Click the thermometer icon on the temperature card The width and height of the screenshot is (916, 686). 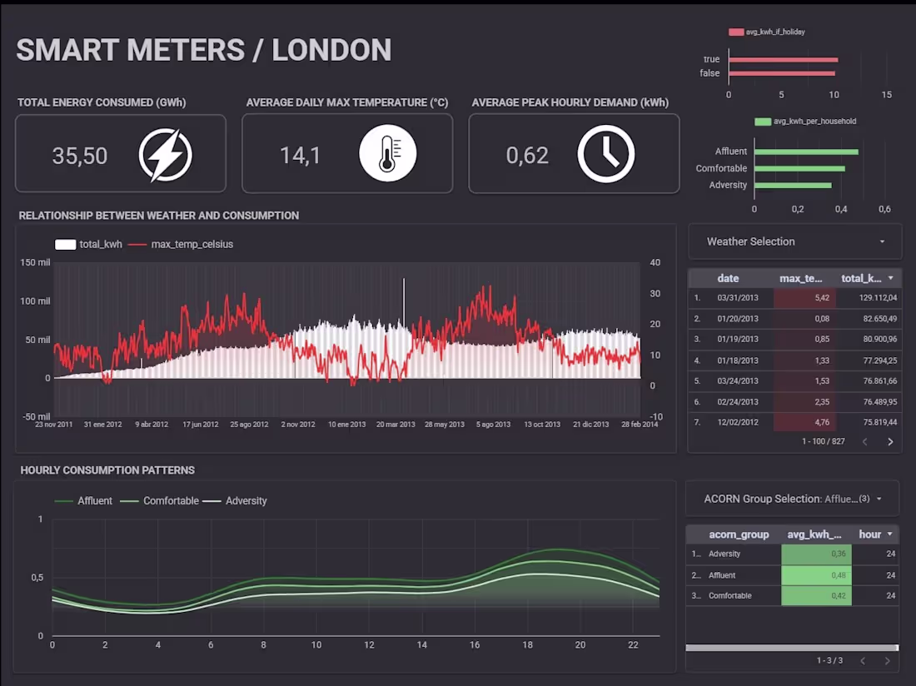click(x=388, y=153)
